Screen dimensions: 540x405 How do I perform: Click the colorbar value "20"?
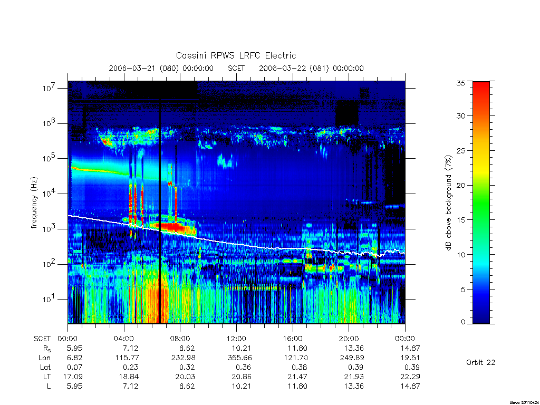[x=461, y=185]
